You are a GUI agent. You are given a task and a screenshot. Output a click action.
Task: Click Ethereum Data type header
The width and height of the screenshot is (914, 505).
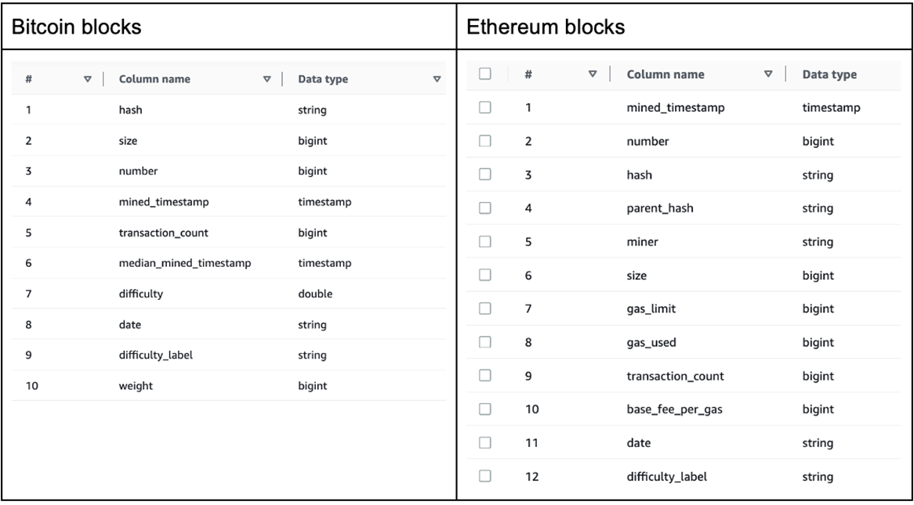click(829, 74)
